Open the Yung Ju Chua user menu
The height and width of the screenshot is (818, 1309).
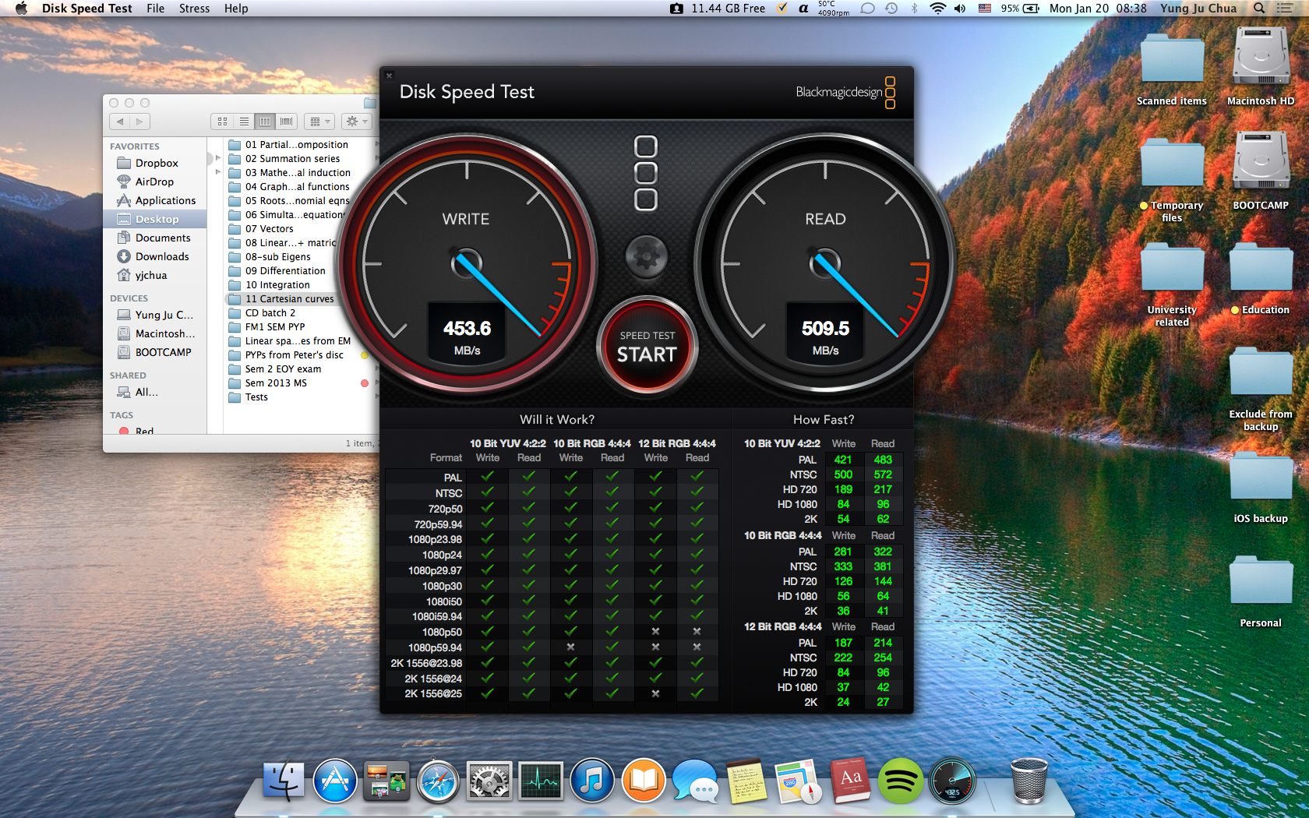pos(1198,9)
